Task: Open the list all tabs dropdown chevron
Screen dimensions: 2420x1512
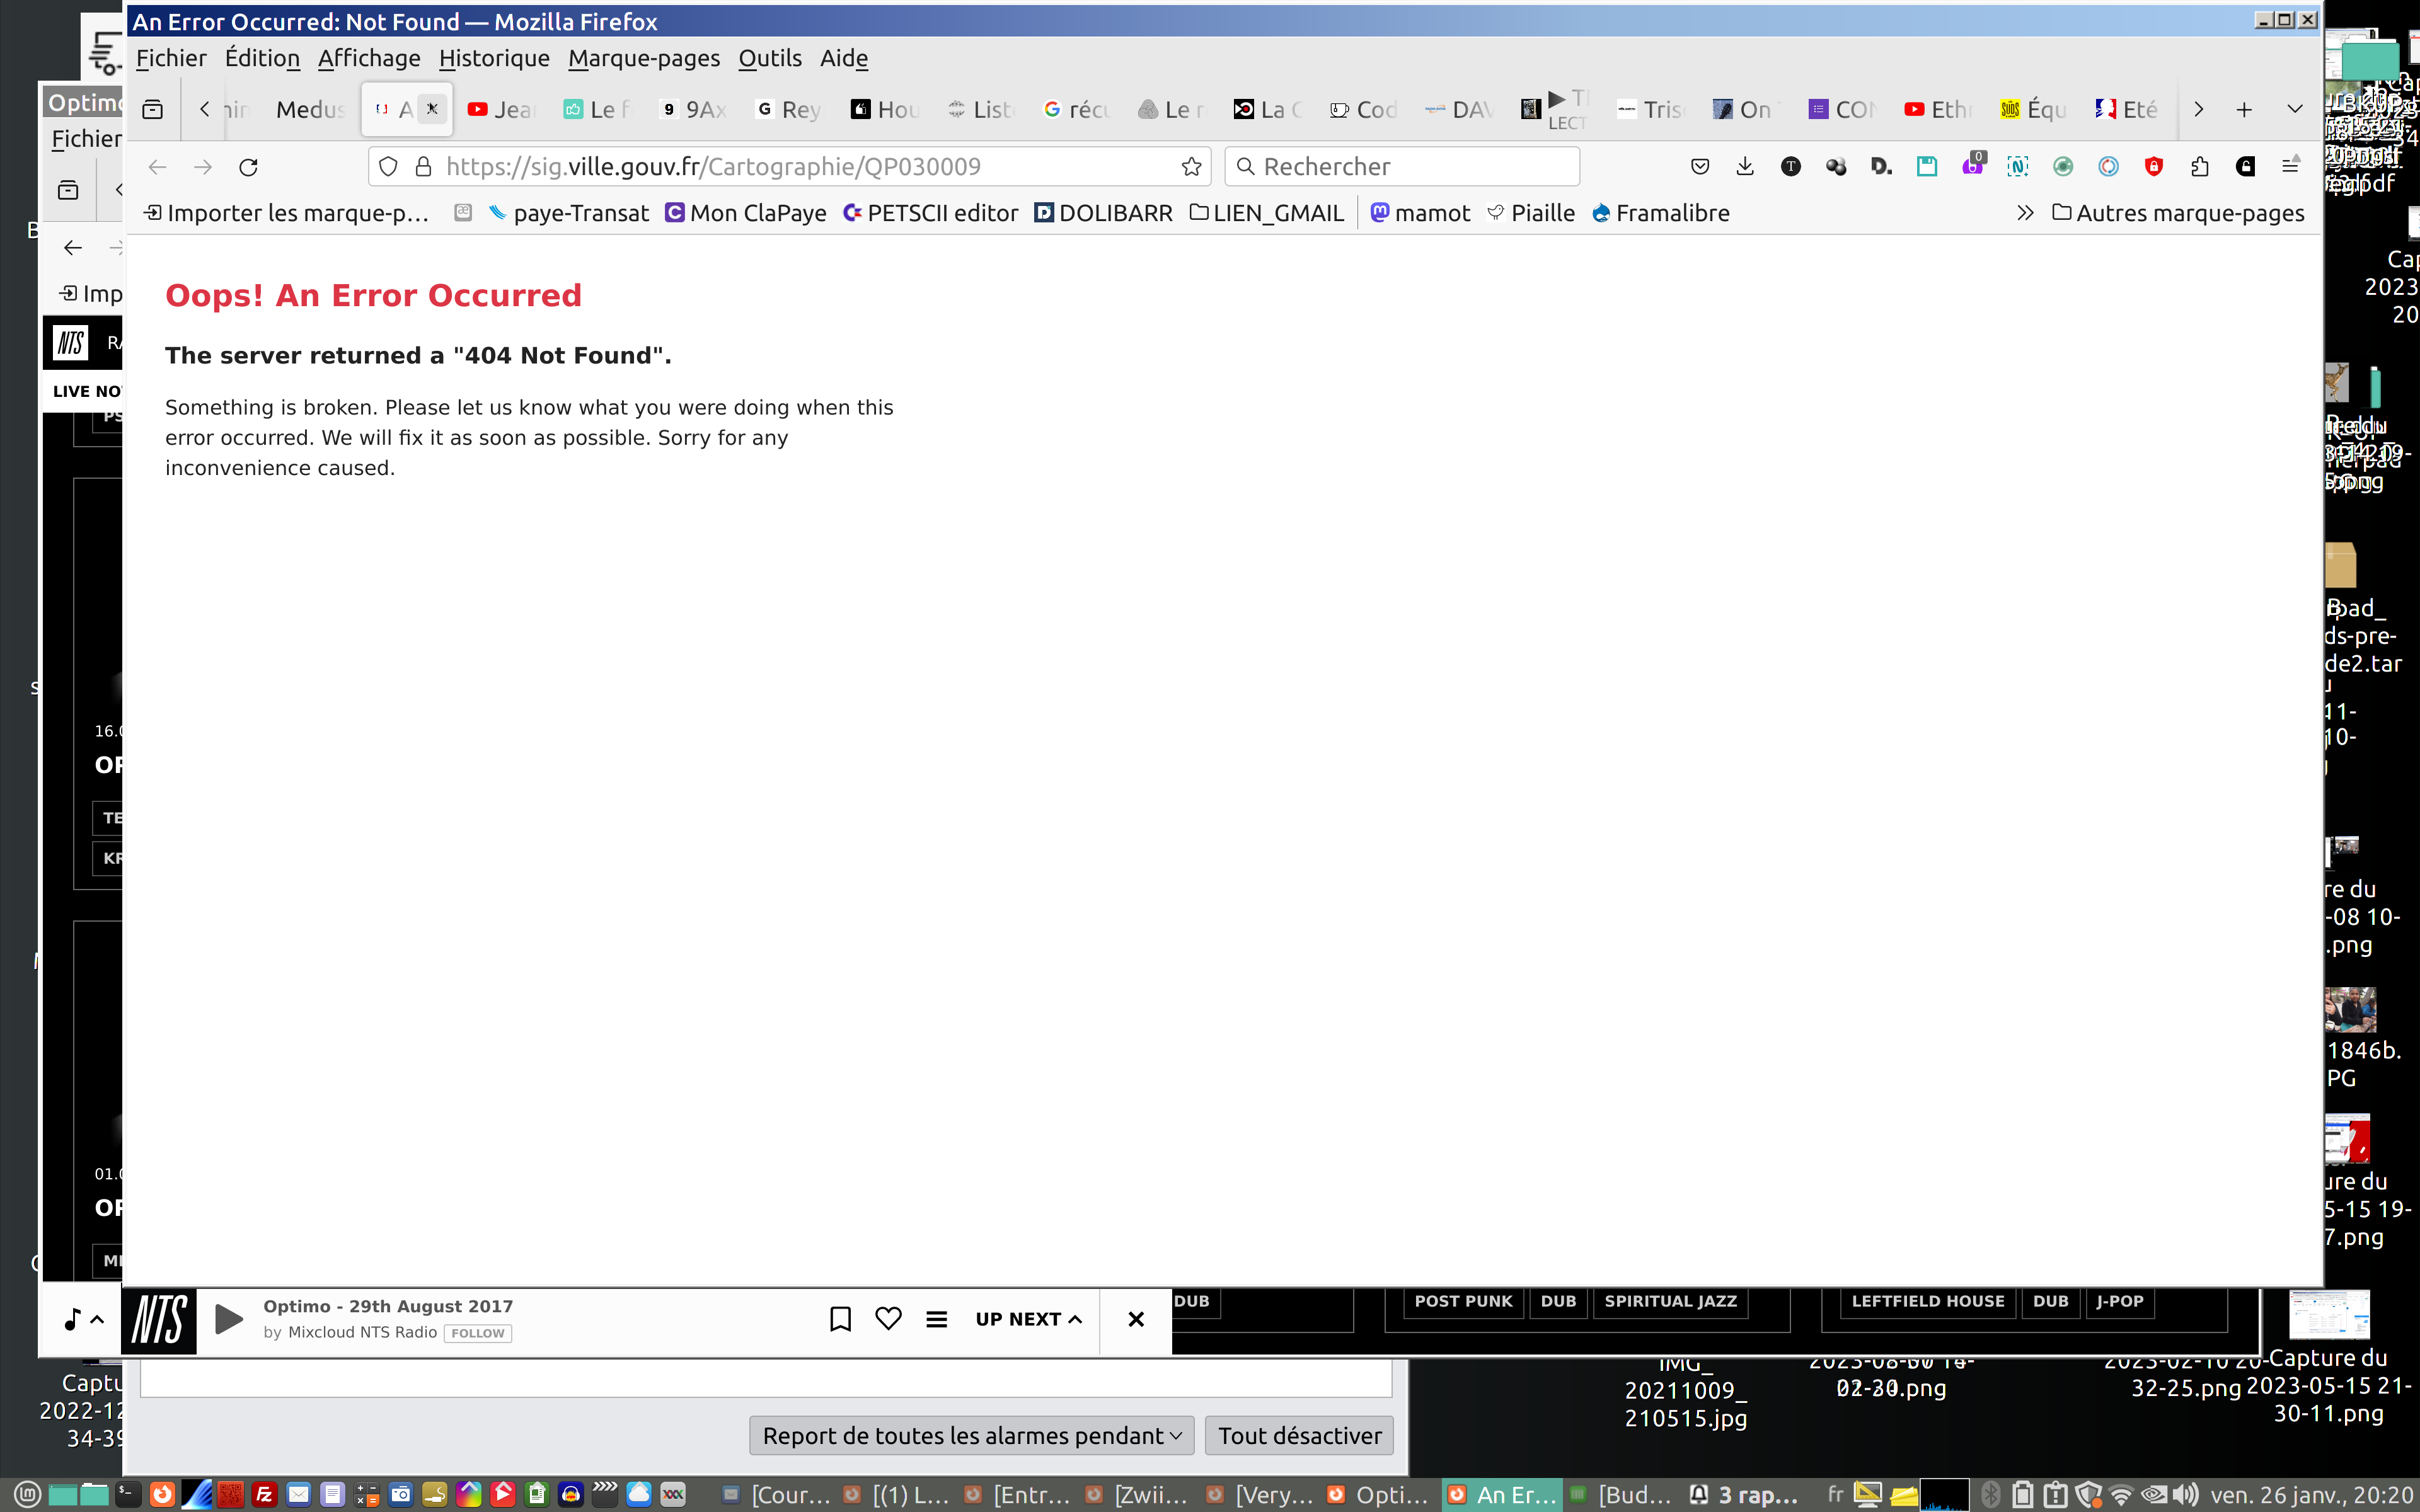Action: click(x=2294, y=109)
